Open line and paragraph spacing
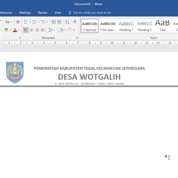This screenshot has width=178, height=178. coord(50,30)
